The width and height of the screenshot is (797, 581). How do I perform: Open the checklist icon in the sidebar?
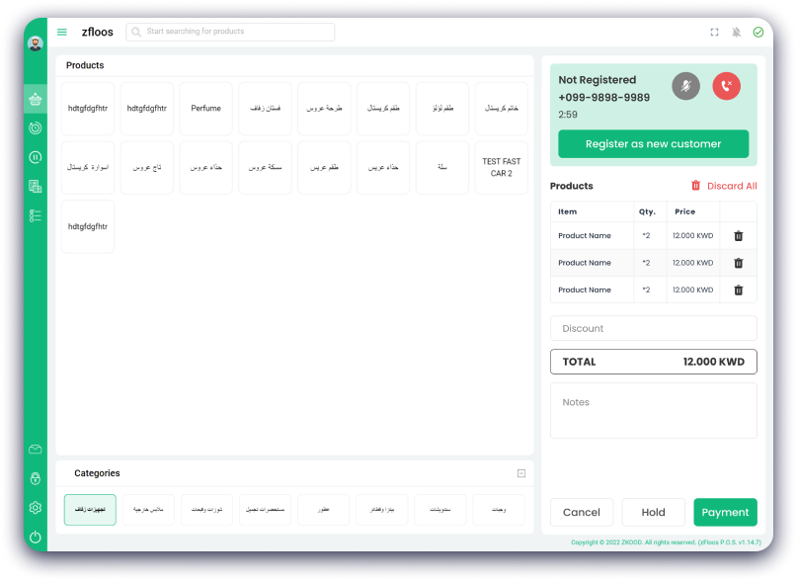[x=36, y=215]
